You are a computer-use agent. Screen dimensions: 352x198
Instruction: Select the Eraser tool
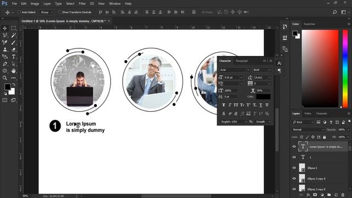13,50
